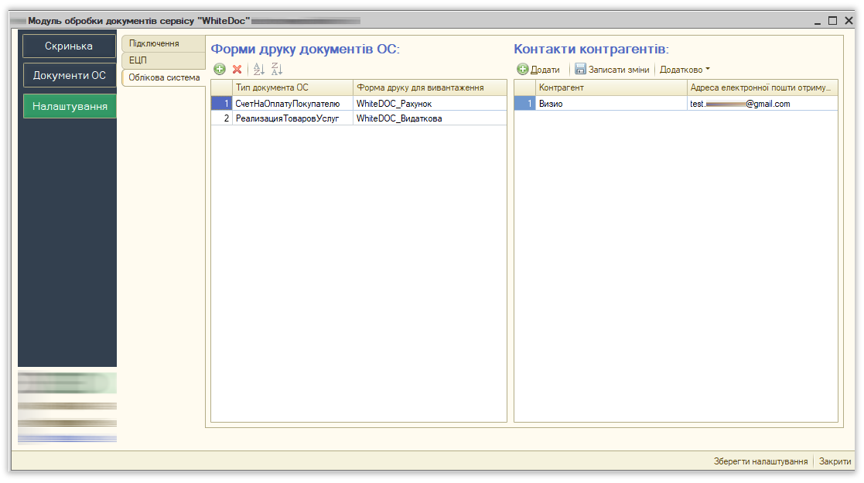Viewport: 864px width, 483px height.
Task: Select the Облікова система tab
Action: click(164, 77)
